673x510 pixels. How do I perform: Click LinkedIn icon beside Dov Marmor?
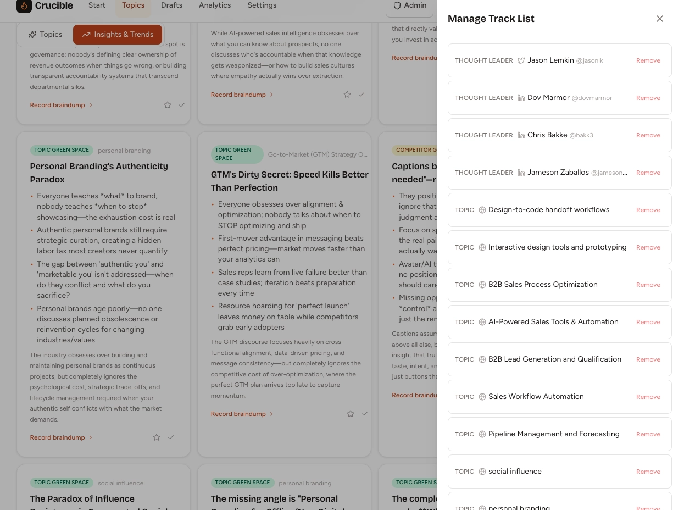[x=521, y=98]
